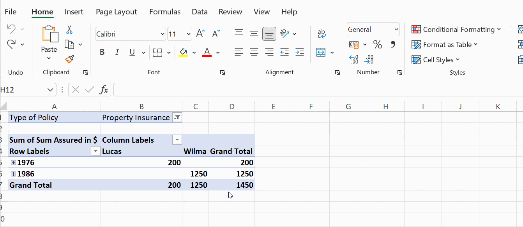
Task: Toggle bold formatting
Action: [x=102, y=52]
